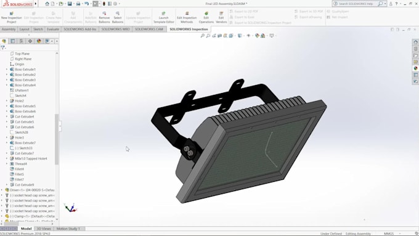Expand the Hole2 feature
Screen dimensions: 419x236
point(7,101)
